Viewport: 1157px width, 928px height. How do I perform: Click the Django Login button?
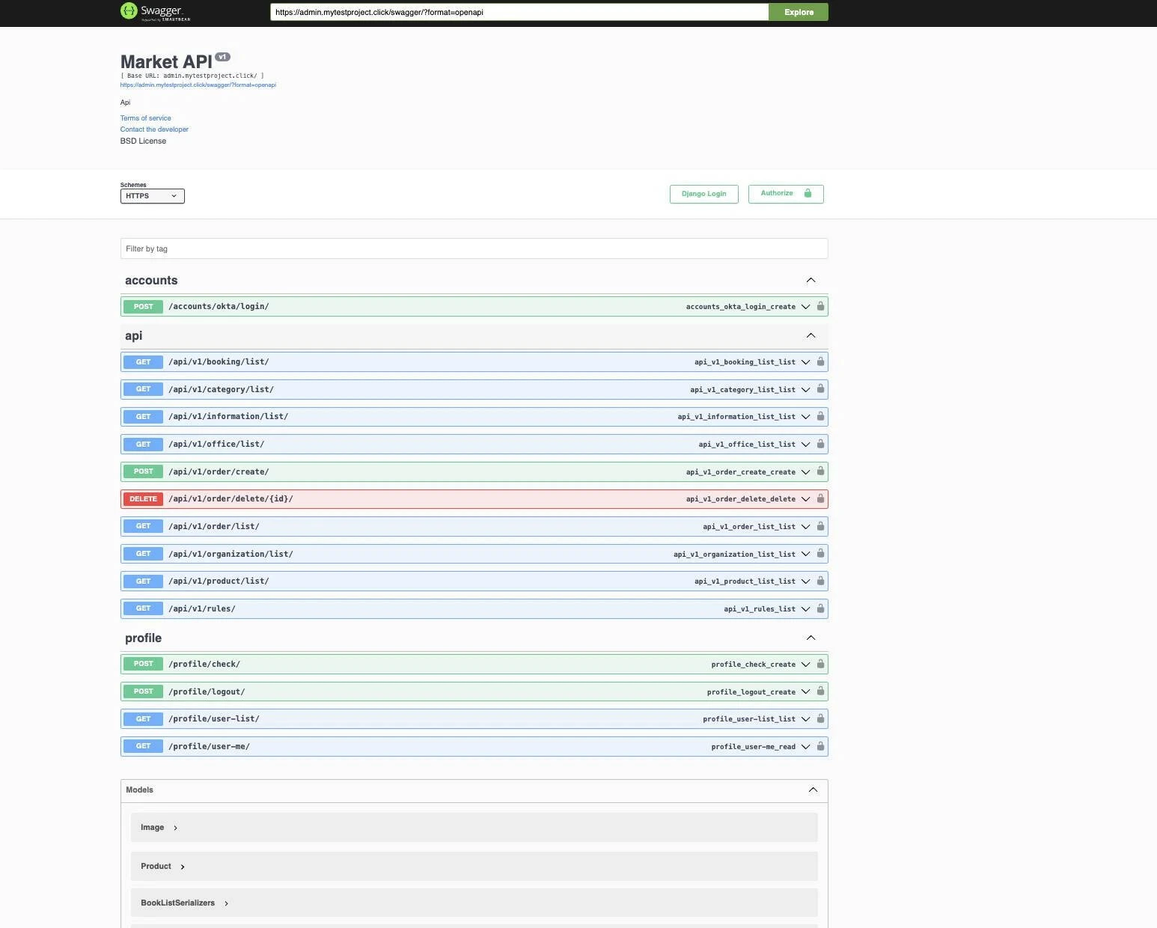(703, 194)
